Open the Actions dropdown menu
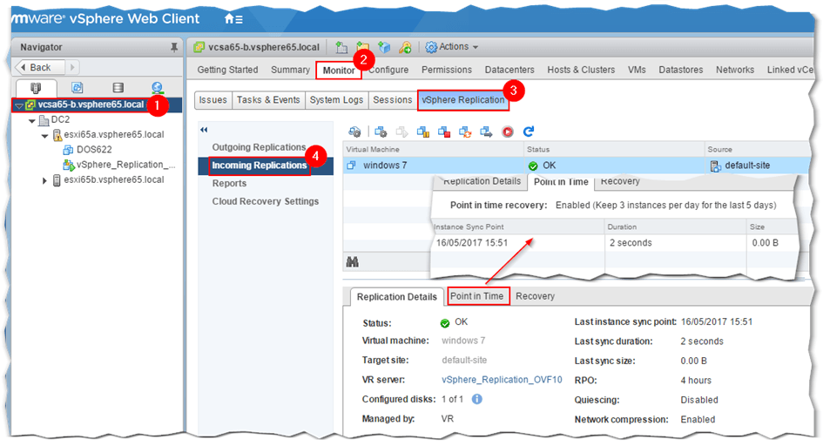This screenshot has width=823, height=446. click(452, 47)
